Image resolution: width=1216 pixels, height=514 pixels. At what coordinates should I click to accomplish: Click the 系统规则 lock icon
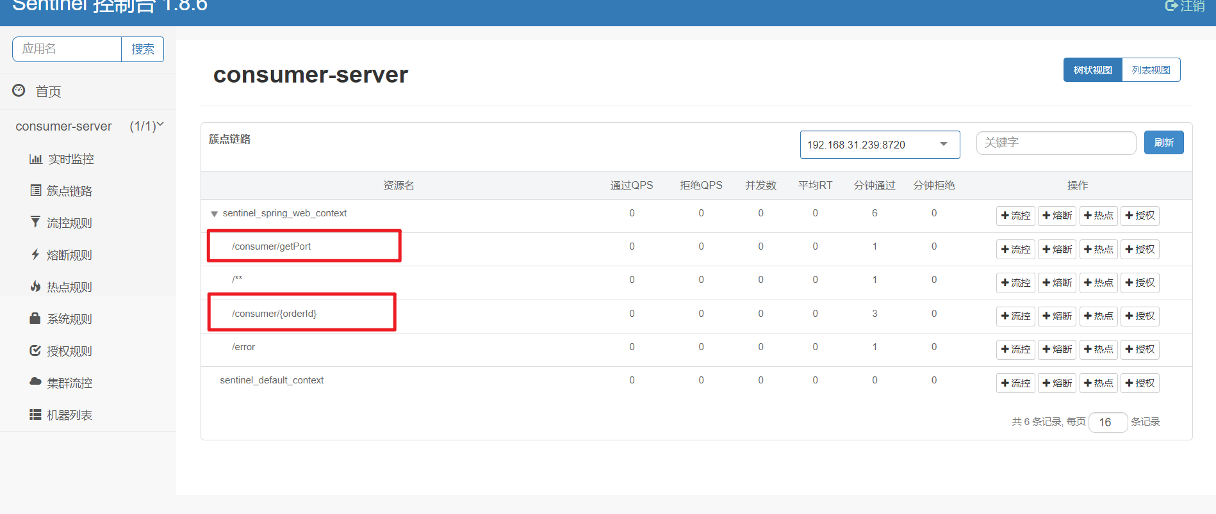[35, 318]
